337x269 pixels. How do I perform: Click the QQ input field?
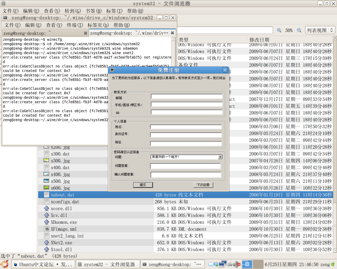point(187,112)
